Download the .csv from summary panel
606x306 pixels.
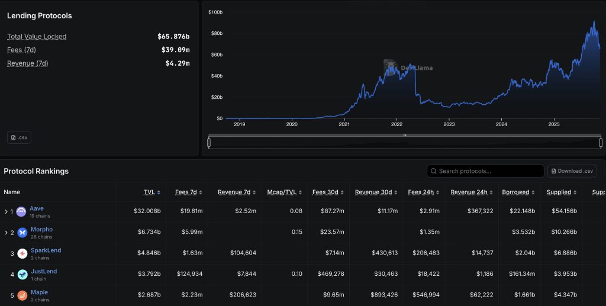[19, 137]
